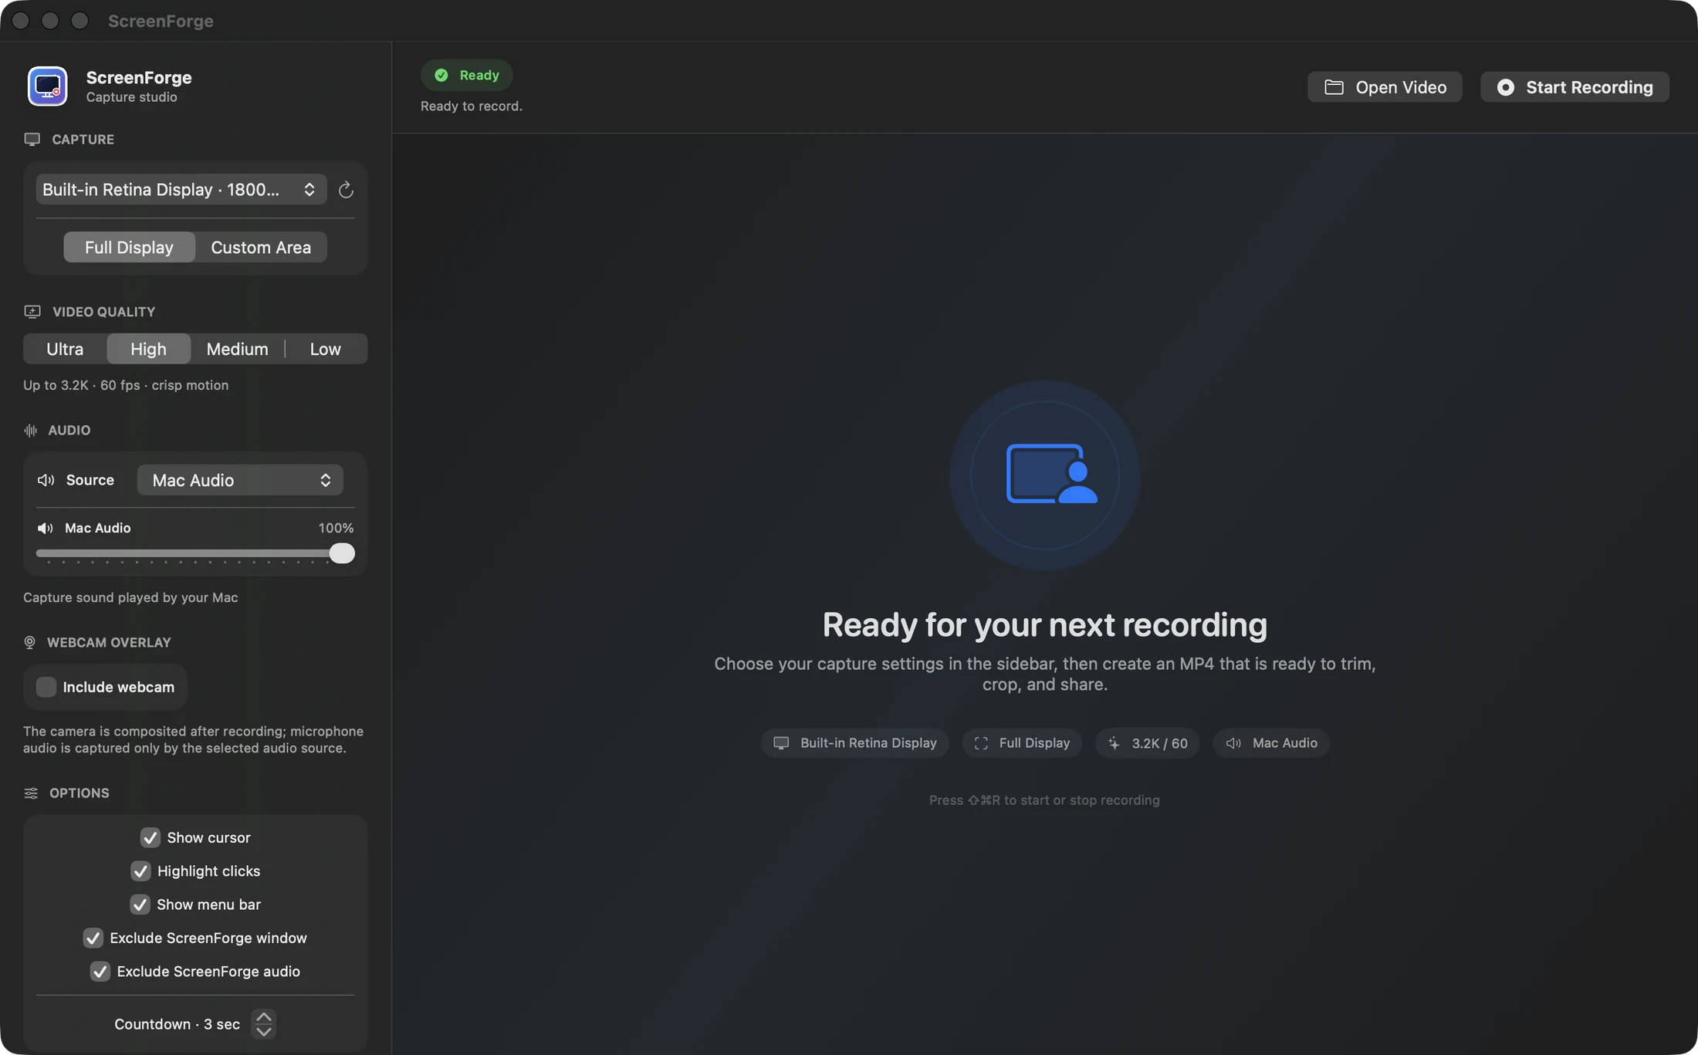Click the green Ready checkmark icon
Screen dimensions: 1698x1055
pyautogui.click(x=441, y=75)
